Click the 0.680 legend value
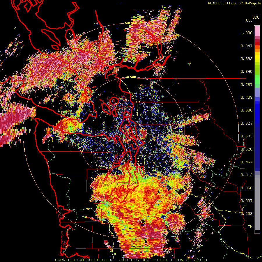This screenshot has height=262, width=262. (247, 110)
